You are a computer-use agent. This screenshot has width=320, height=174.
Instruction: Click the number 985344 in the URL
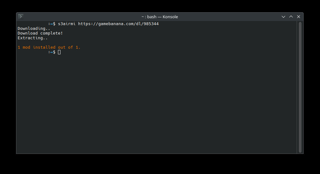(x=151, y=24)
